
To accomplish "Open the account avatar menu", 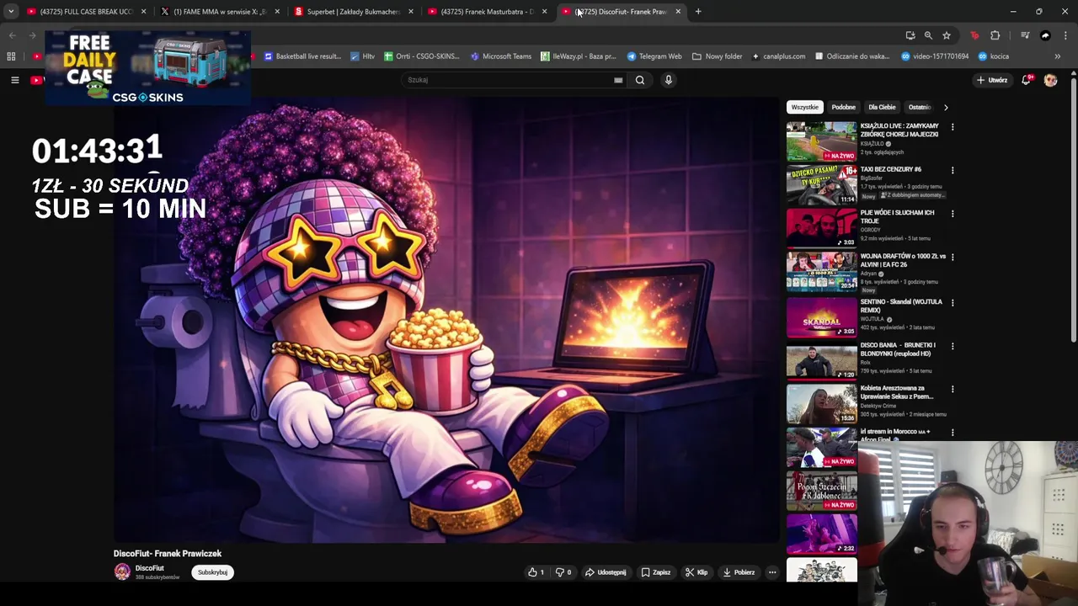I will (x=1050, y=80).
